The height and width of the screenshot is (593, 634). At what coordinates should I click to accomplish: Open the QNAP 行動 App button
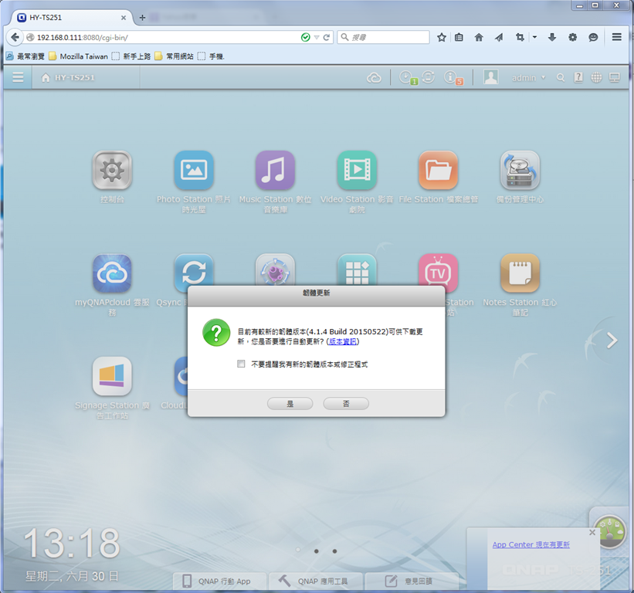point(220,581)
